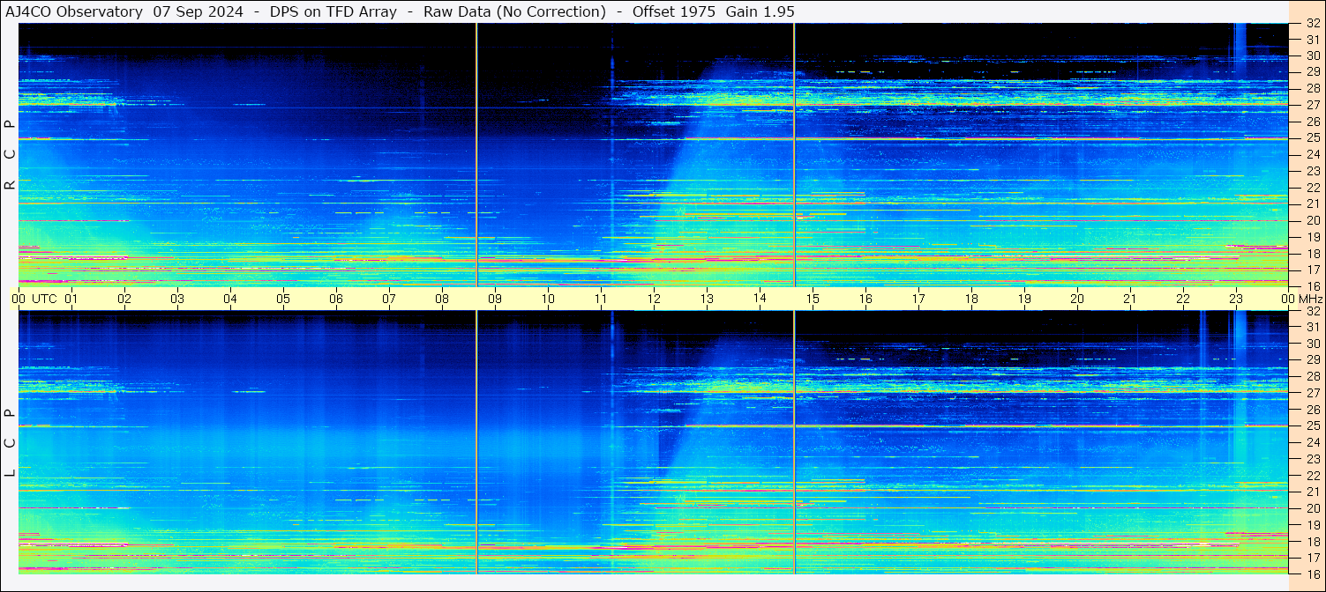Click the AJ4CO Observatory title text

tap(74, 11)
